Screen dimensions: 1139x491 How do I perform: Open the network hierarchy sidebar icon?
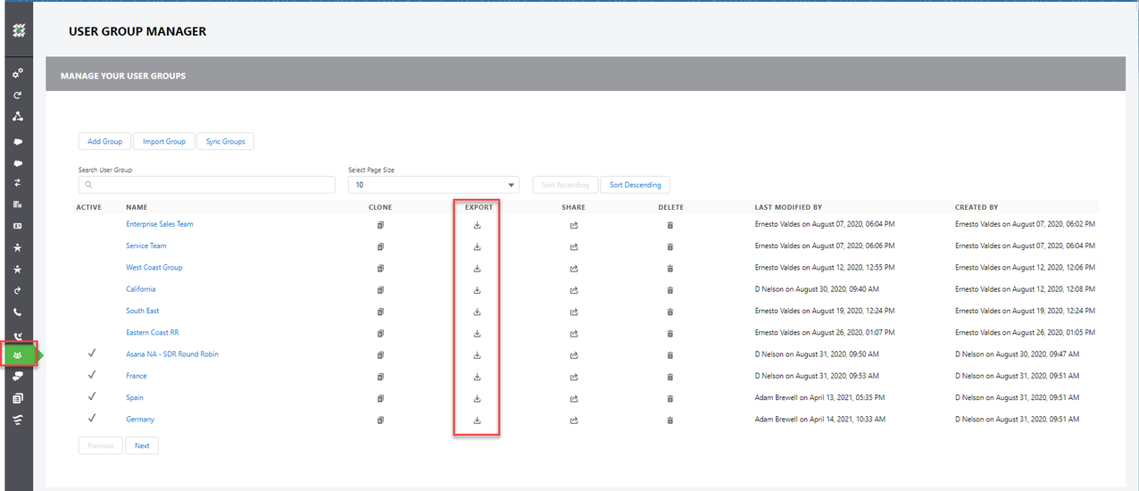point(17,116)
